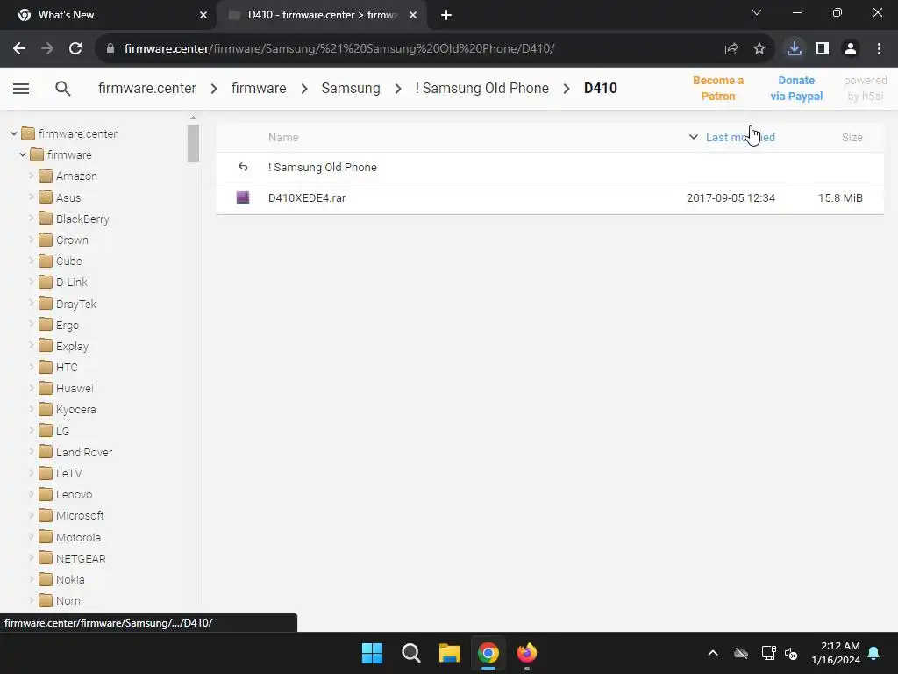Open Chrome downloads icon

pyautogui.click(x=794, y=49)
